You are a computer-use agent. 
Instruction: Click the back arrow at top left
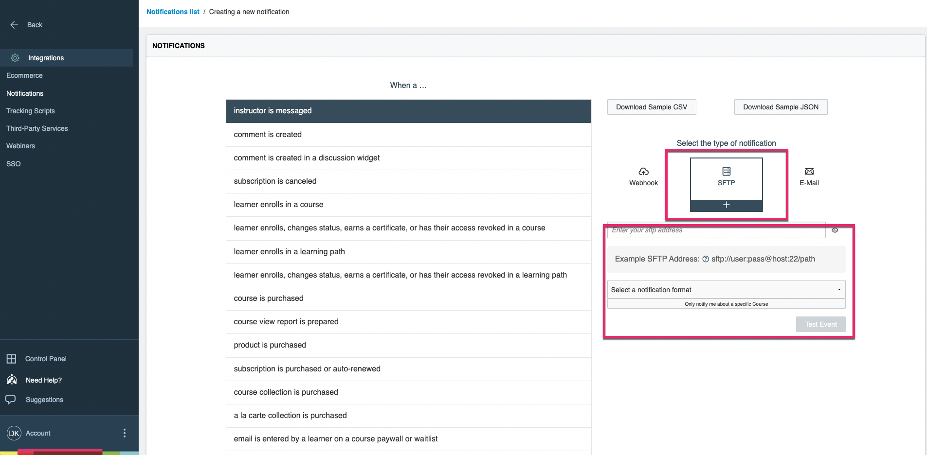tap(14, 24)
